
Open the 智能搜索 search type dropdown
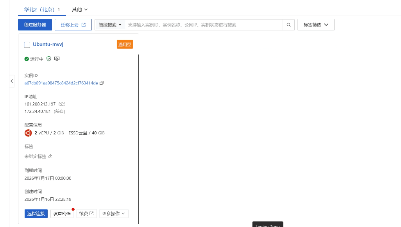110,25
